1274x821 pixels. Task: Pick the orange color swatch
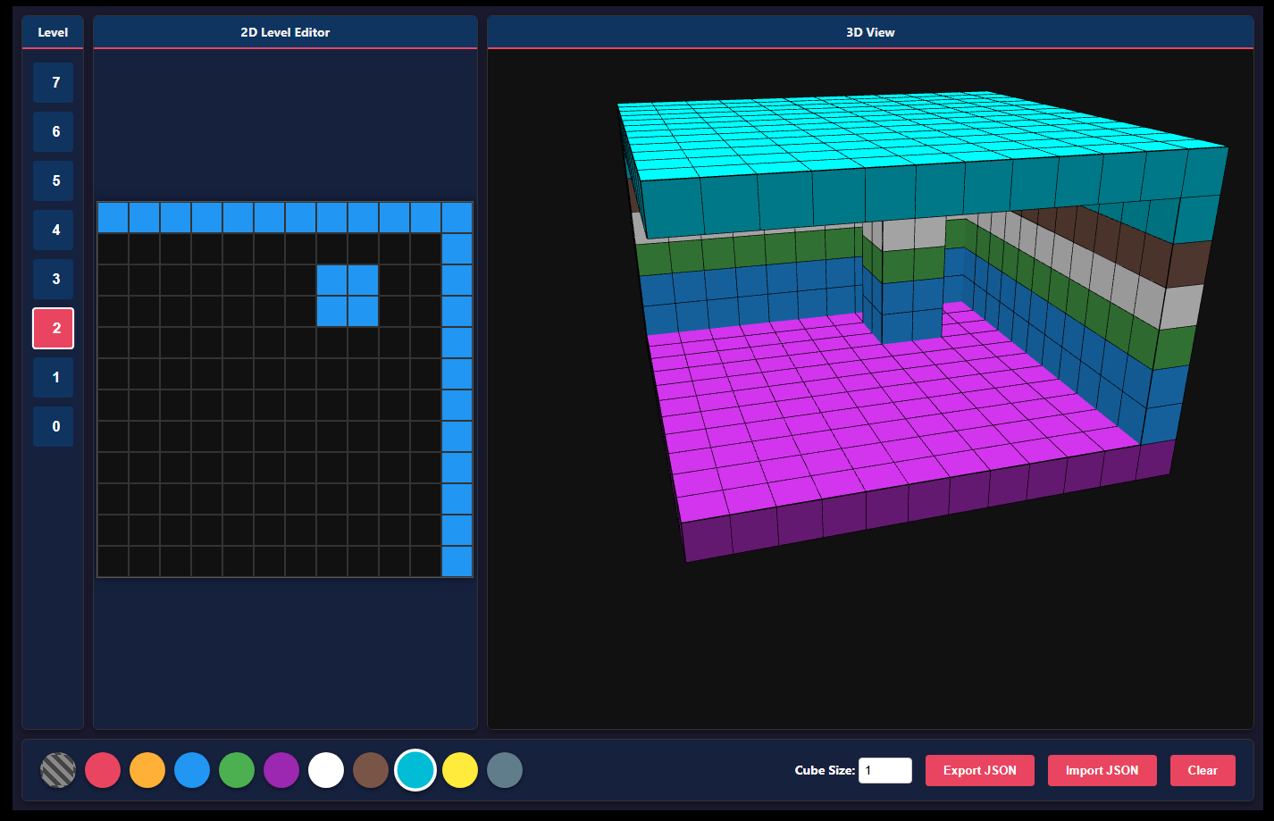pyautogui.click(x=147, y=770)
